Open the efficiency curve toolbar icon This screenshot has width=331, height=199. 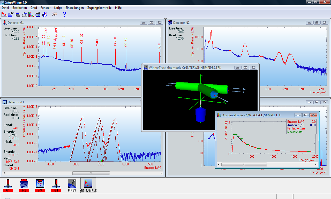31,14
